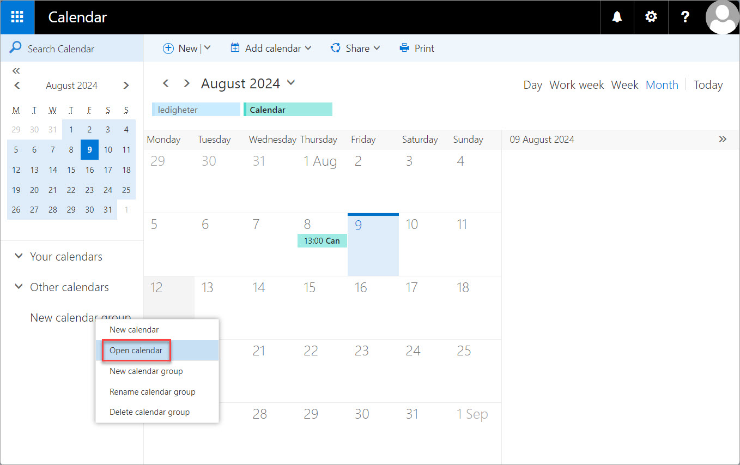Collapse the Other calendars group
The image size is (740, 465).
tap(19, 286)
